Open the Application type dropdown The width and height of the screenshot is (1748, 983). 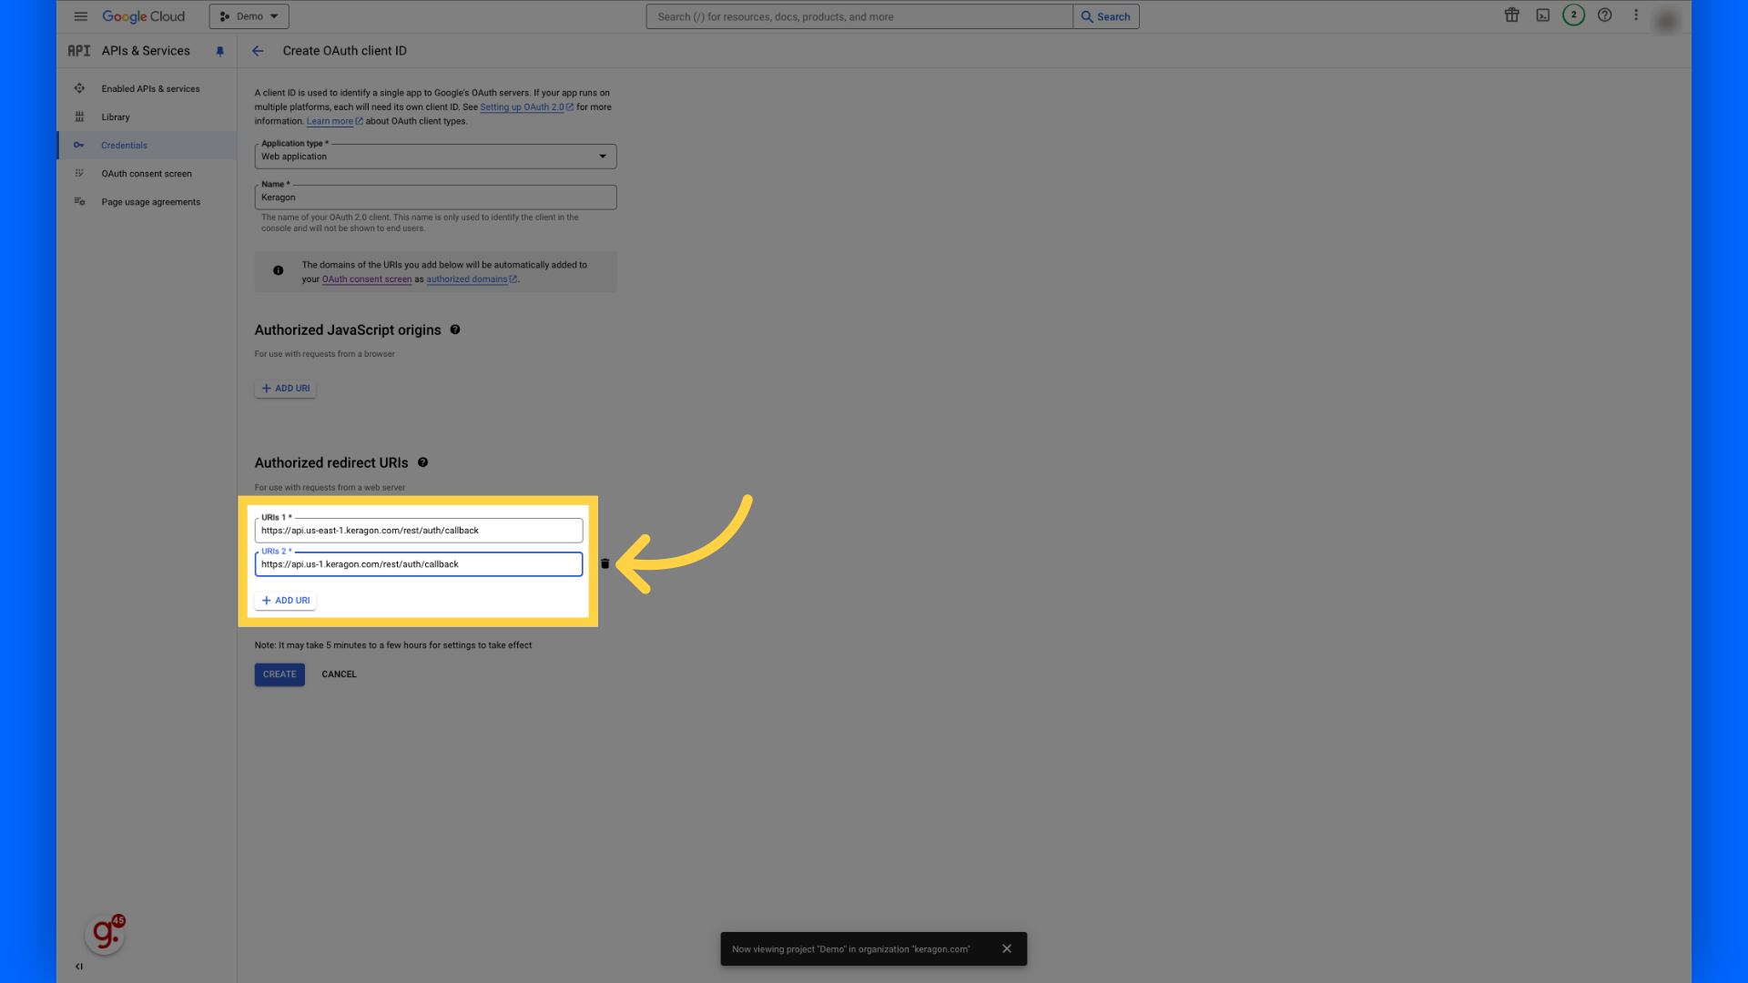[x=602, y=156]
